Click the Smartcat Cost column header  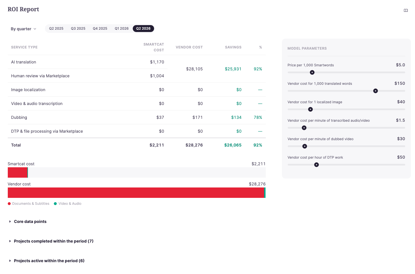pyautogui.click(x=154, y=47)
